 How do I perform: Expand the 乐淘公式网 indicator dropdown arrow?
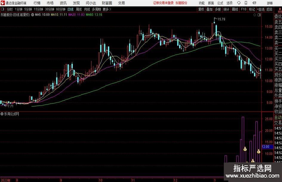pyautogui.click(x=2, y=114)
